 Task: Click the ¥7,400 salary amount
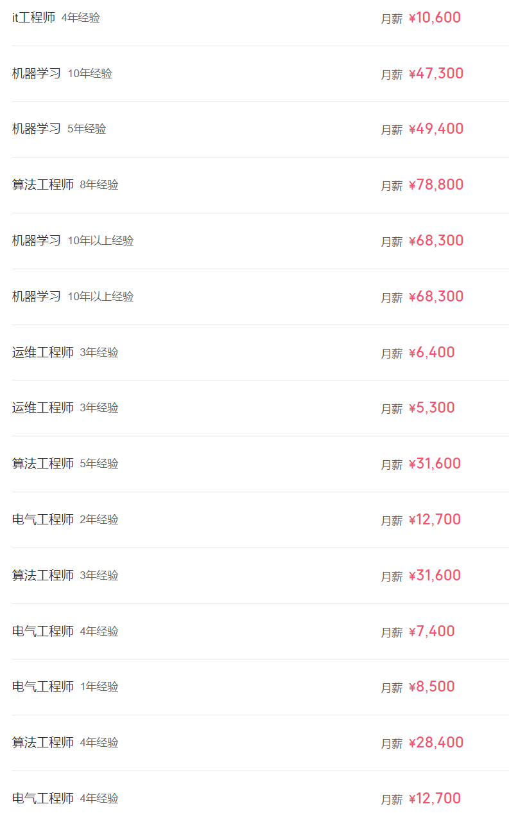pyautogui.click(x=431, y=632)
